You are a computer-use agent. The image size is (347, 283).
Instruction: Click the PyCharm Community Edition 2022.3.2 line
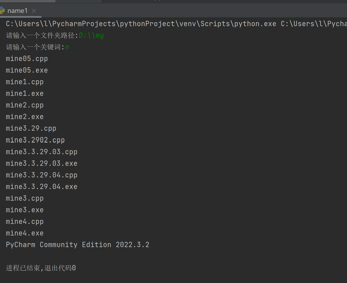[x=78, y=245]
